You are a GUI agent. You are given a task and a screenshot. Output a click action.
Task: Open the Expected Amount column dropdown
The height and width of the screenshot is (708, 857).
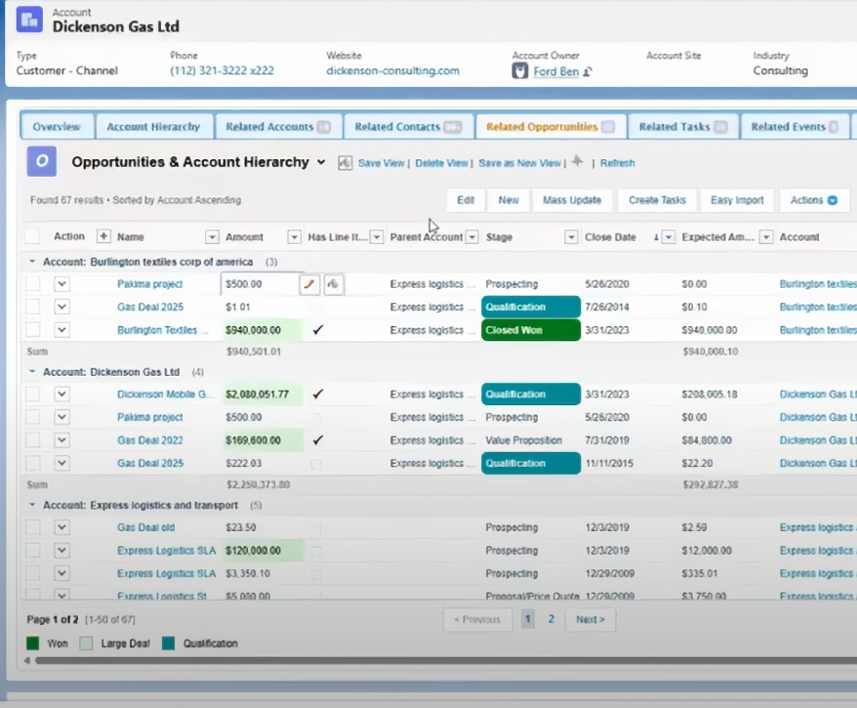(766, 236)
